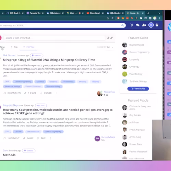The image size is (171, 171).
Task: Click the Create a post or method field
Action: 54,38
